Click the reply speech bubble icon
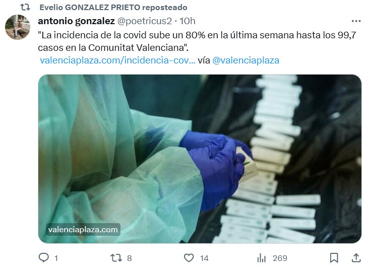Image resolution: width=368 pixels, height=271 pixels. pyautogui.click(x=44, y=257)
